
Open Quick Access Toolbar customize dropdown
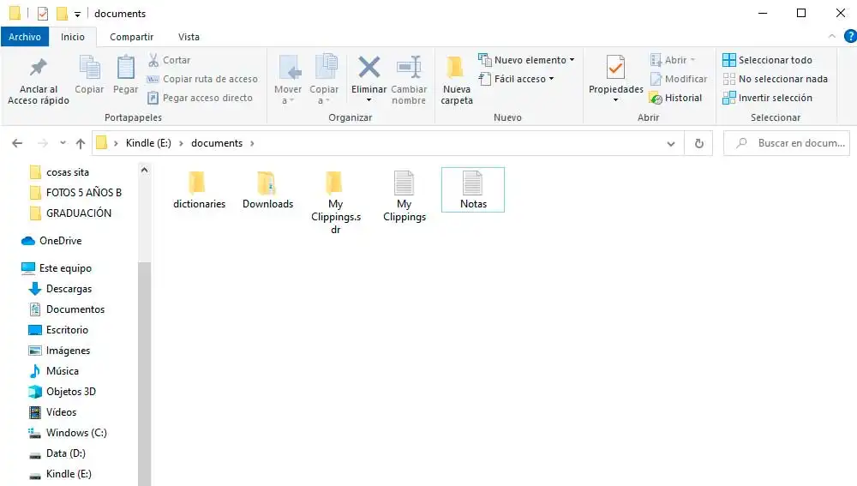pyautogui.click(x=77, y=15)
